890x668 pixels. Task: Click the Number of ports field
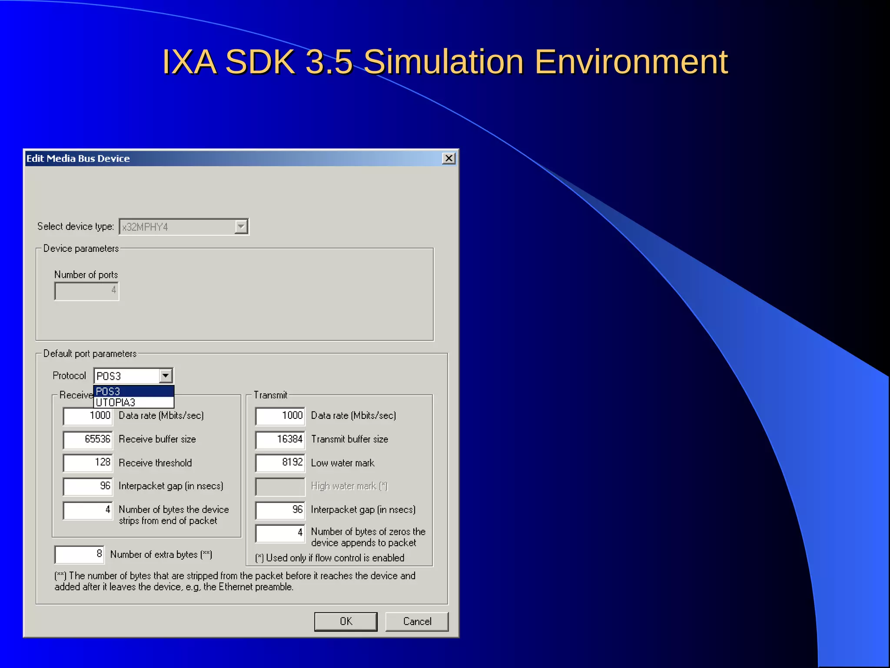[86, 291]
